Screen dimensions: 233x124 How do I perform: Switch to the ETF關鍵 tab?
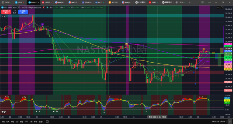click(x=140, y=2)
